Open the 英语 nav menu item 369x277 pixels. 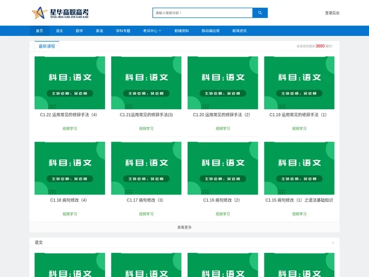click(99, 31)
